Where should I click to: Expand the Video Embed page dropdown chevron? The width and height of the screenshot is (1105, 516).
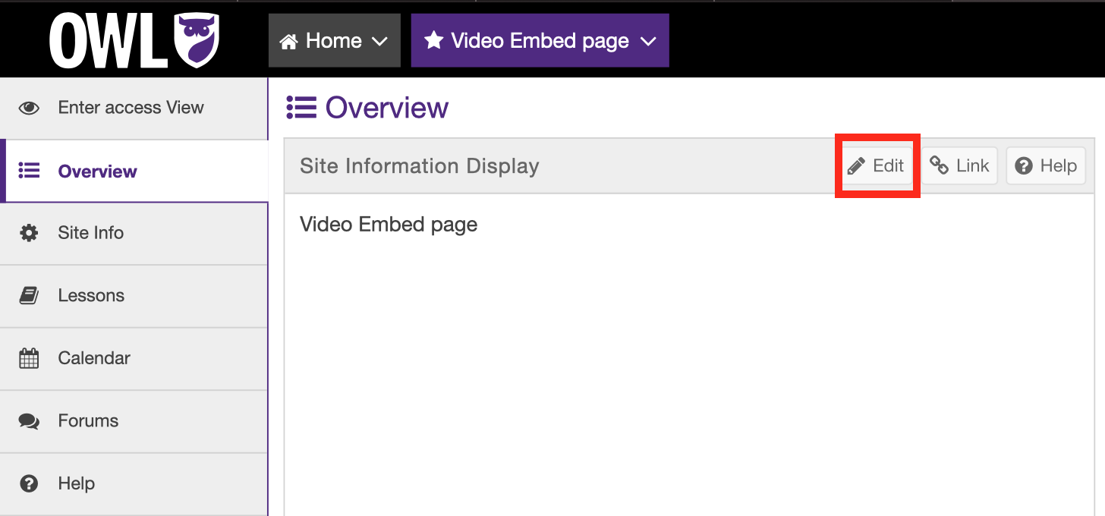tap(647, 41)
